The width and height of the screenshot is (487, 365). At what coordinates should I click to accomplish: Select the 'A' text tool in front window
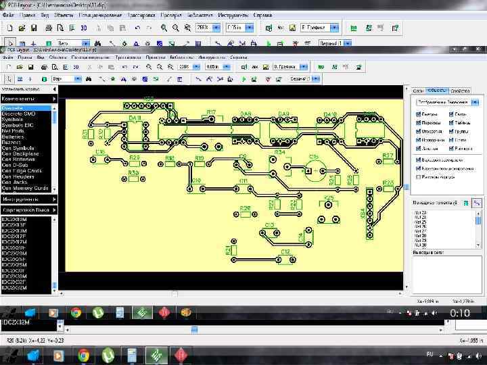click(124, 79)
